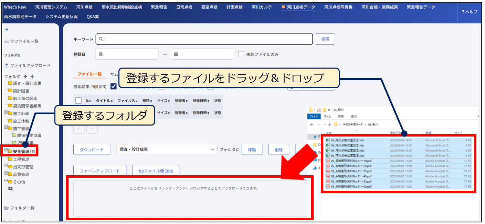
Task: Click into the キーワード search field
Action: point(204,39)
